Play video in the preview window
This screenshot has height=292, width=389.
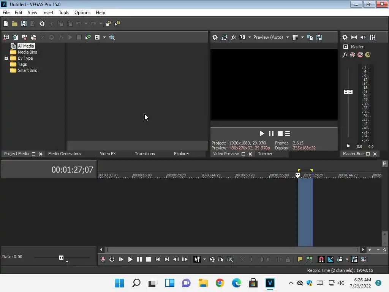262,133
